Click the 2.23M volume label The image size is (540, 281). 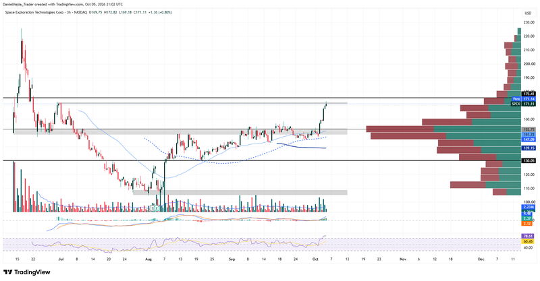pyautogui.click(x=529, y=207)
